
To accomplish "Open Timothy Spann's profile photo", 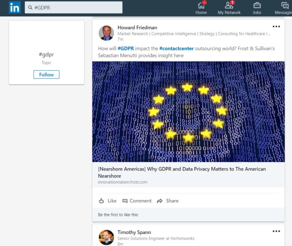I will 106,237.
